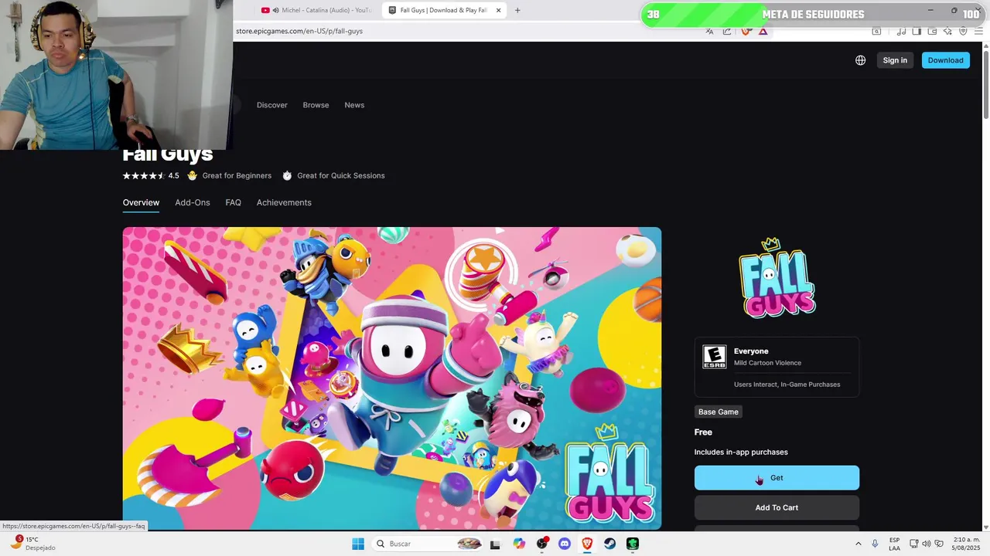Screen dimensions: 990x556
Task: Open Copilot from taskbar
Action: (519, 544)
